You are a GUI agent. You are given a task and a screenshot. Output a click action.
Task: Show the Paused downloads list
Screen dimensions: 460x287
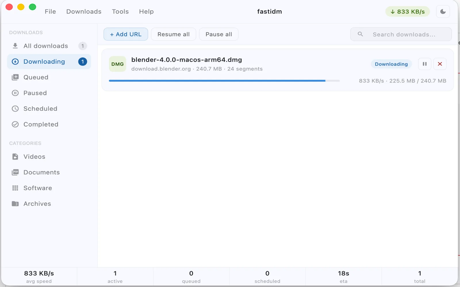[49, 93]
